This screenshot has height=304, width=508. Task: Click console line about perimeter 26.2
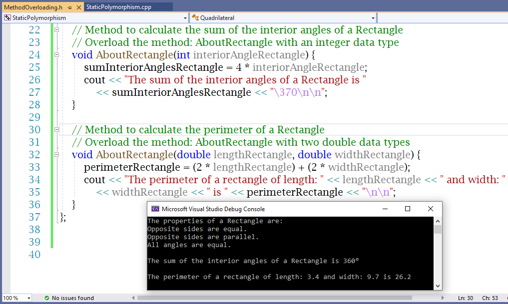pyautogui.click(x=279, y=277)
